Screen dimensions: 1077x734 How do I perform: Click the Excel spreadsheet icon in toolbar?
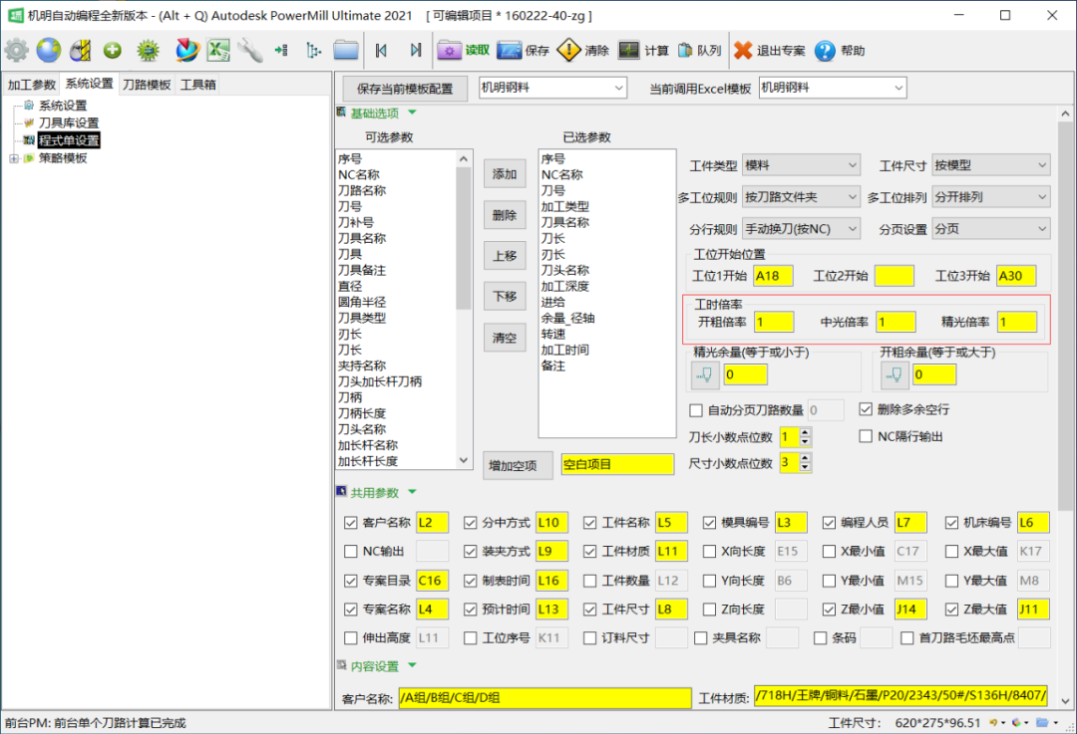218,50
